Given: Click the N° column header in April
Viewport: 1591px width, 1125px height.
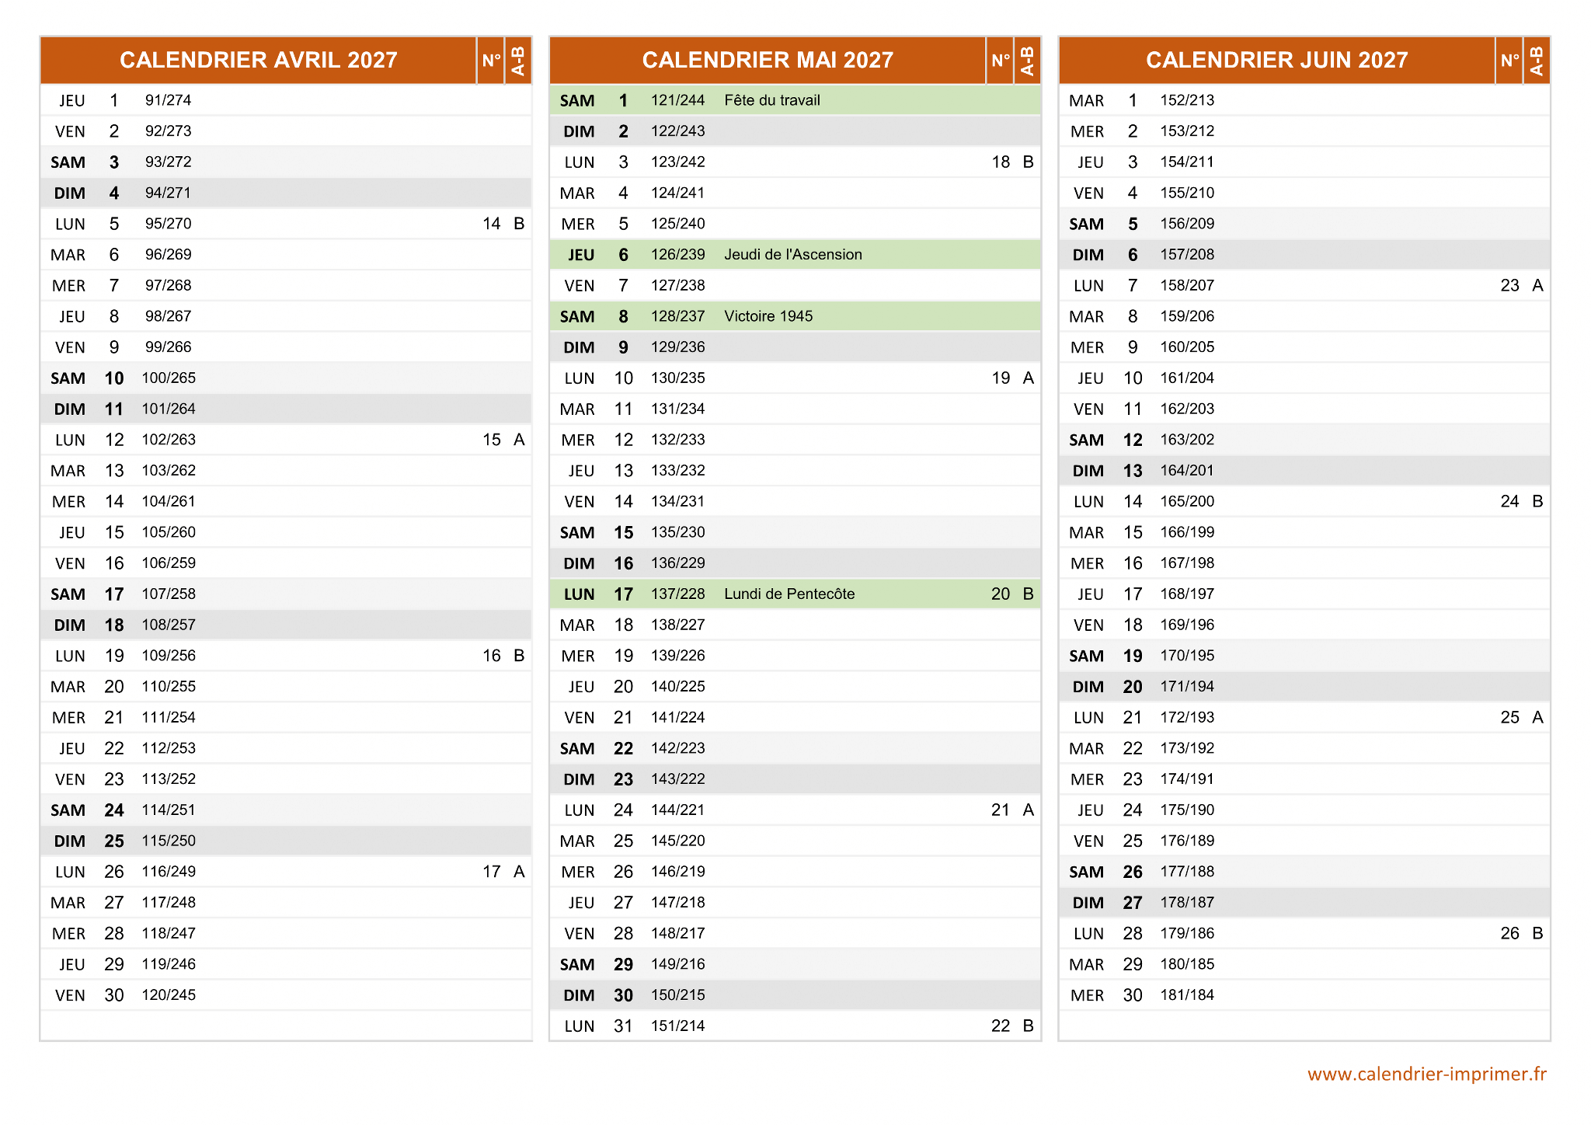Looking at the screenshot, I should (x=491, y=60).
